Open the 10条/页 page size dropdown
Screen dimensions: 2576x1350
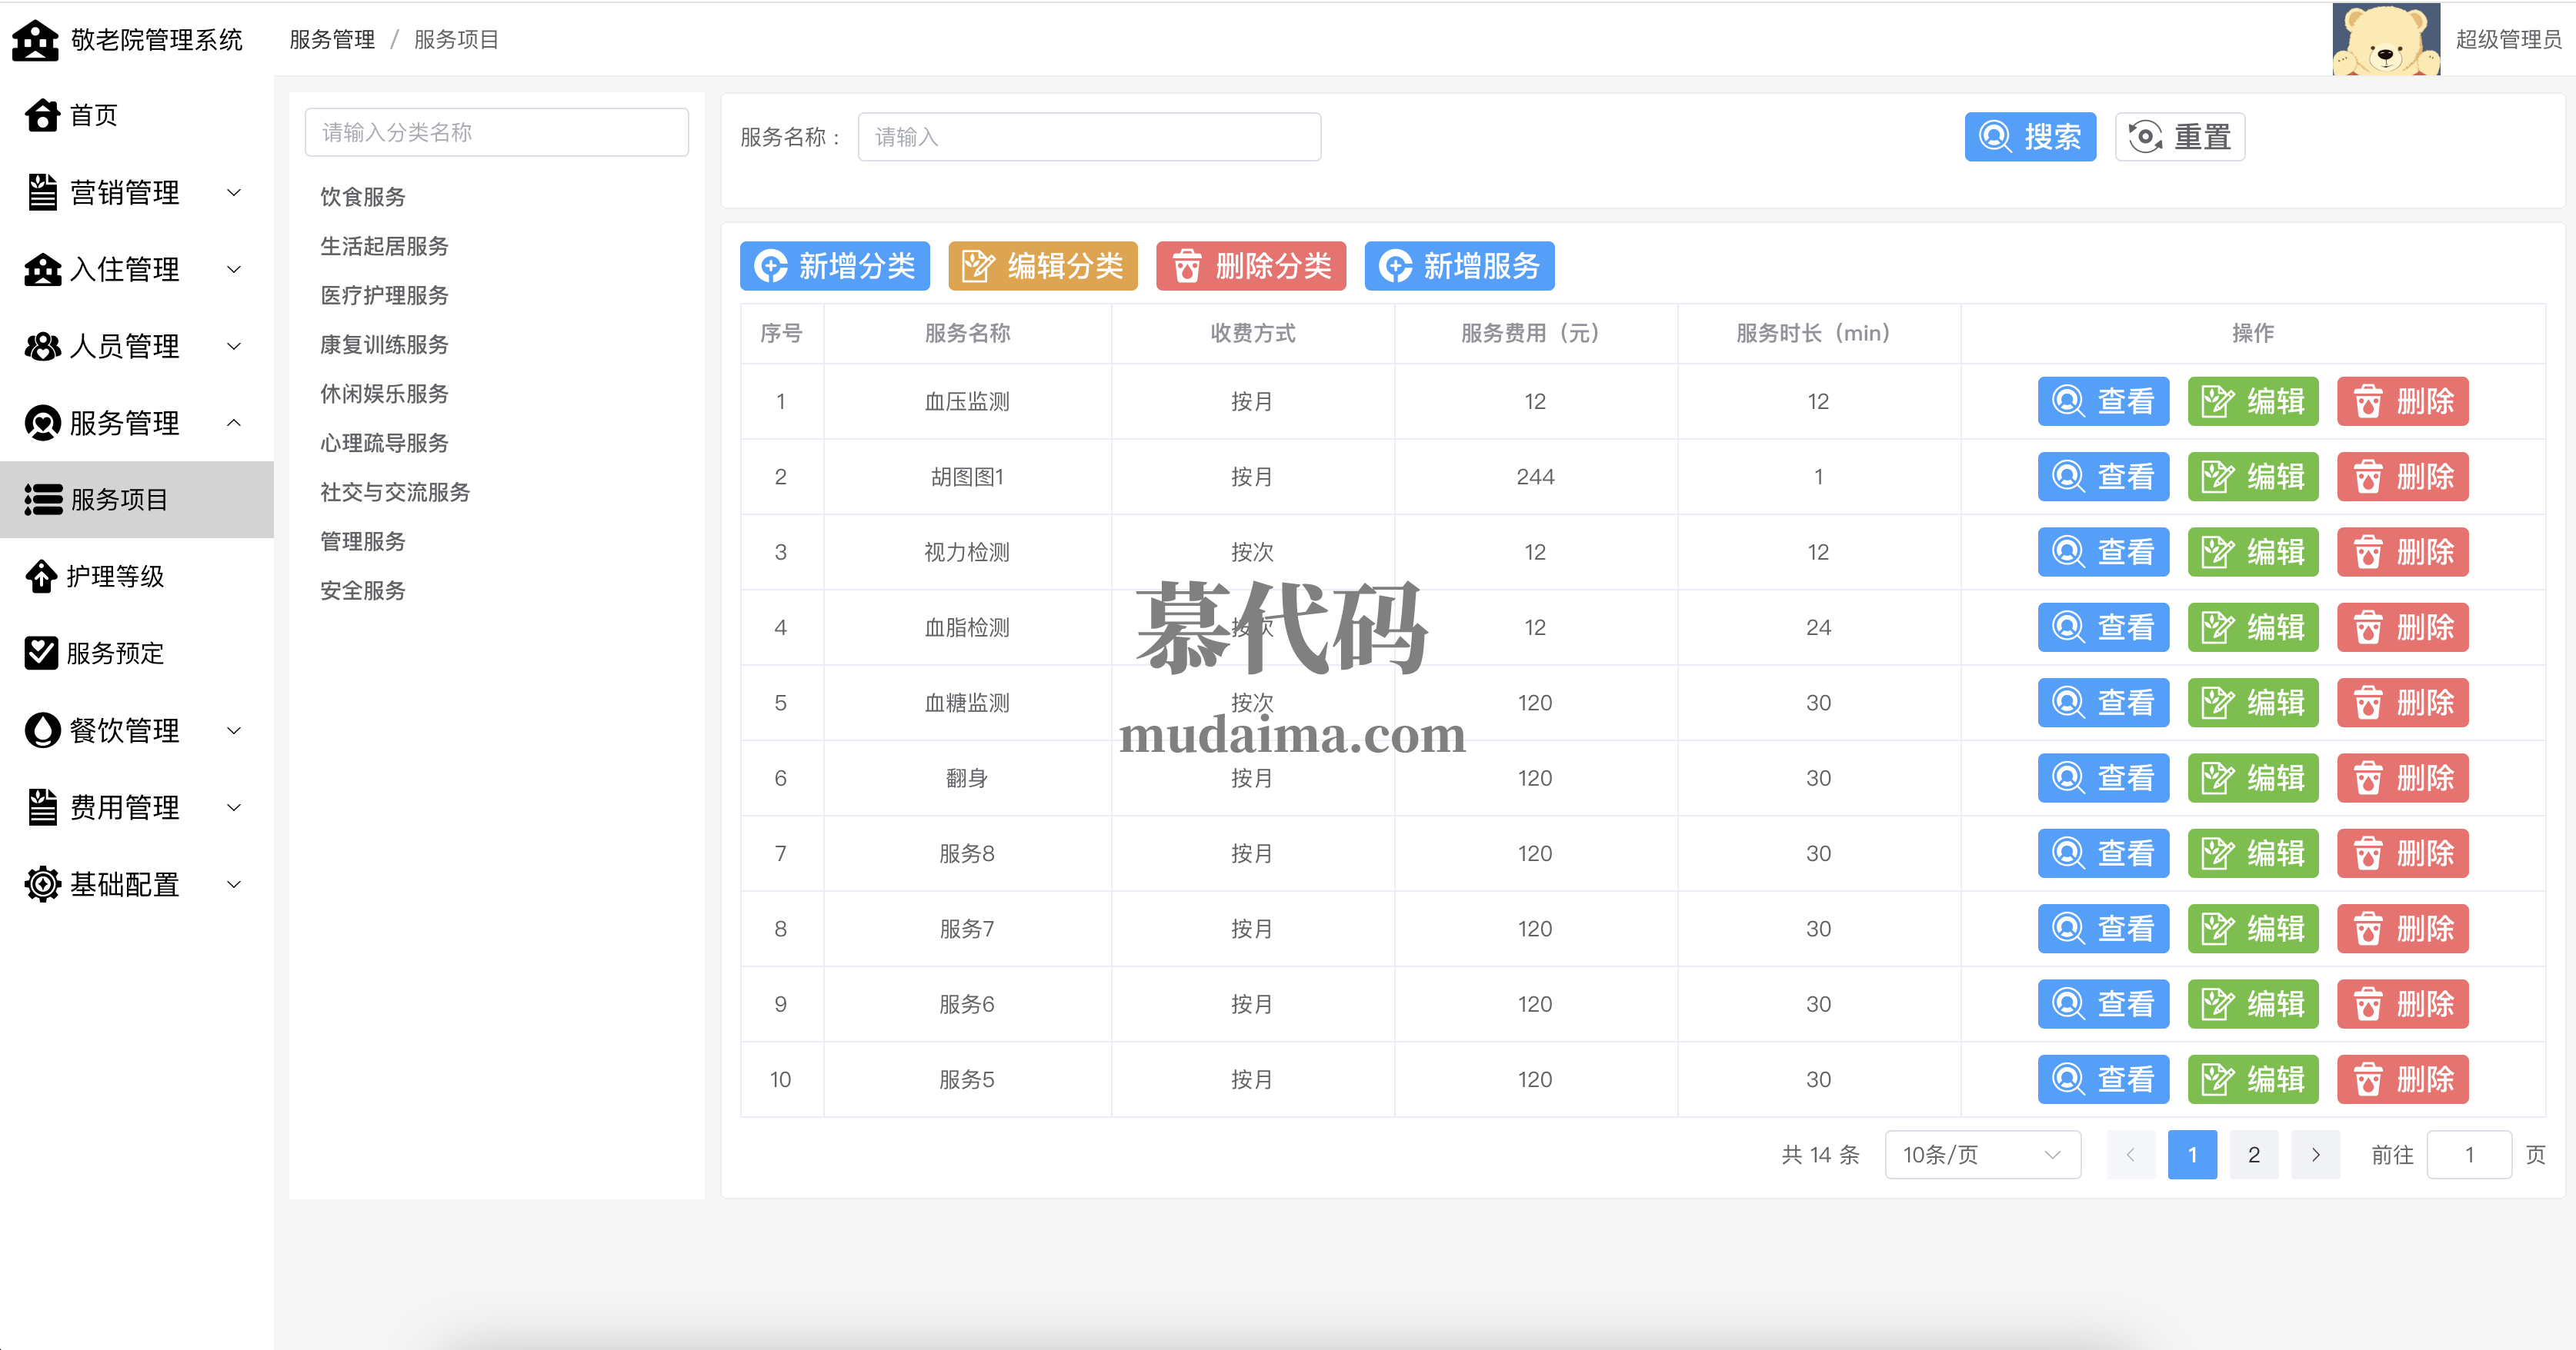pyautogui.click(x=1981, y=1155)
